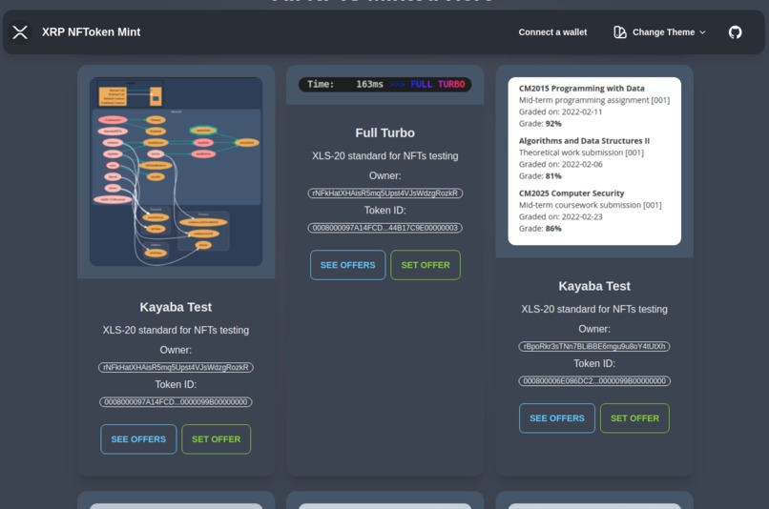Click the XRP logo icon in header
Image resolution: width=769 pixels, height=509 pixels.
[20, 32]
